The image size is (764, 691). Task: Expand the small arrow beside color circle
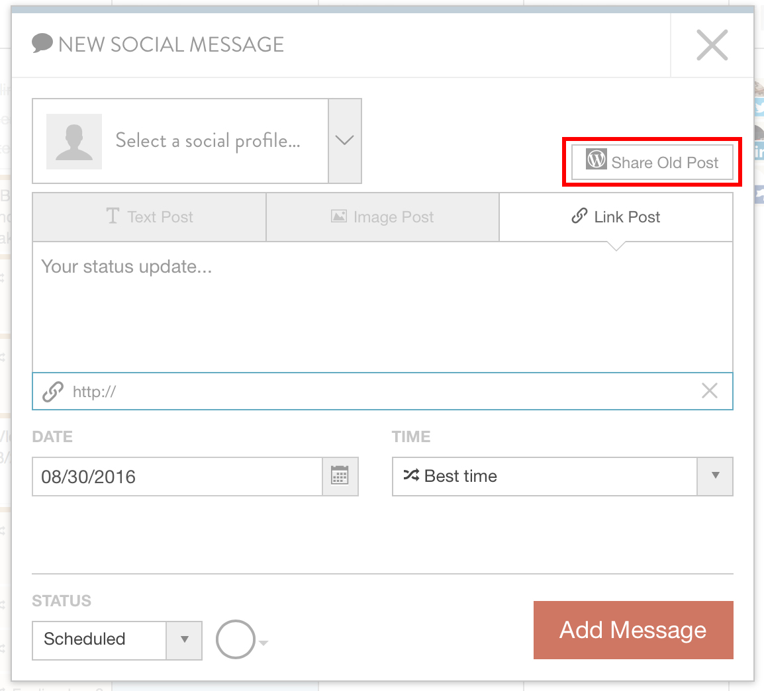(263, 643)
